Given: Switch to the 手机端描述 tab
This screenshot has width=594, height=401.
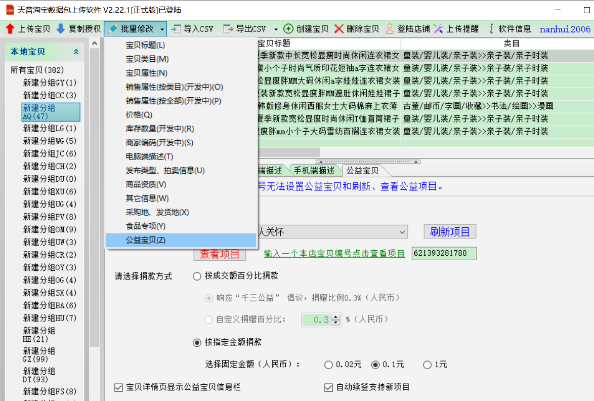Looking at the screenshot, I should (314, 170).
